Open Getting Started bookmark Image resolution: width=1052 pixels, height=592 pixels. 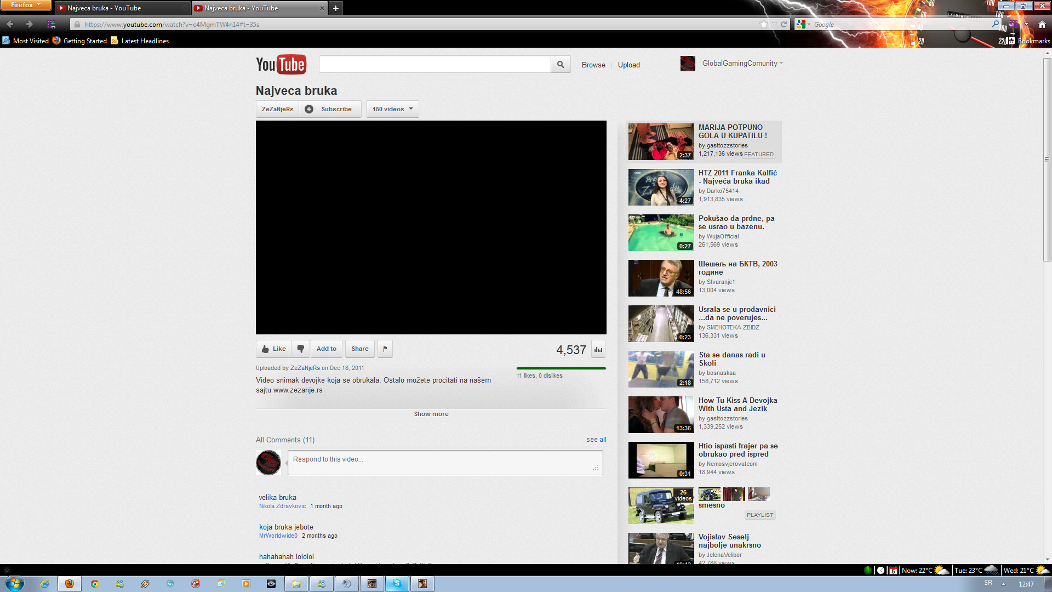[x=80, y=41]
